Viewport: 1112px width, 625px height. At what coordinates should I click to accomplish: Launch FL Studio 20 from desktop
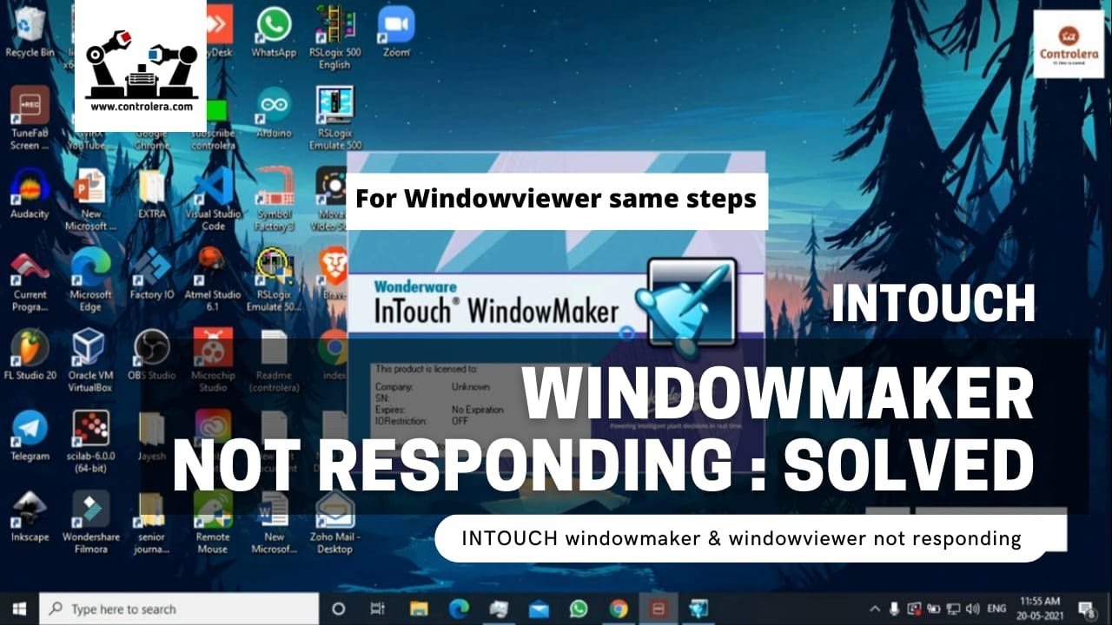pyautogui.click(x=30, y=355)
